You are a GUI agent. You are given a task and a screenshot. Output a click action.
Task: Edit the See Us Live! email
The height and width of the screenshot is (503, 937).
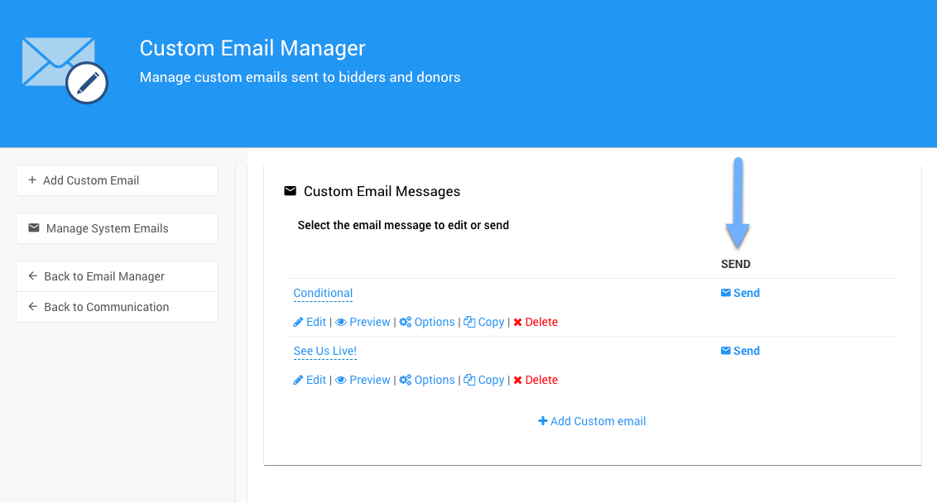pos(315,380)
